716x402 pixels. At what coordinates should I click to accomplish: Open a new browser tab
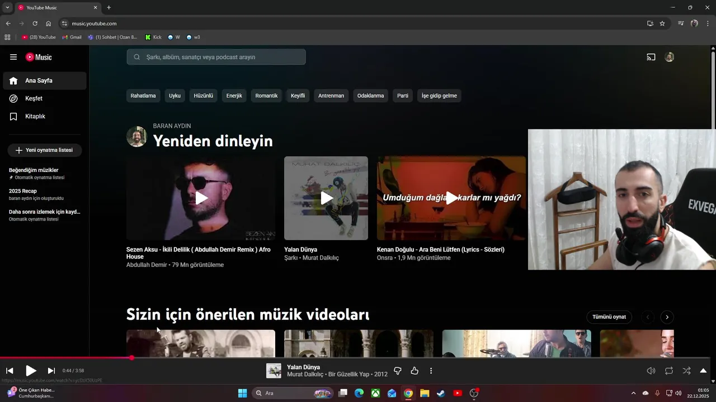[x=109, y=7]
